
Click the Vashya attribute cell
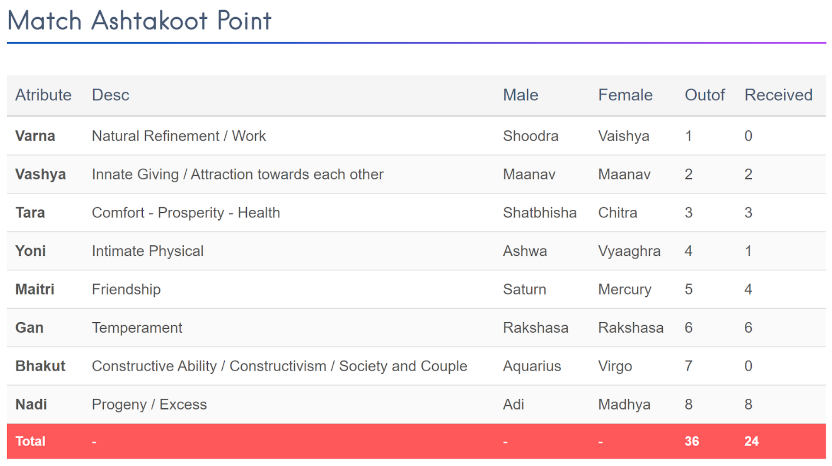point(40,174)
